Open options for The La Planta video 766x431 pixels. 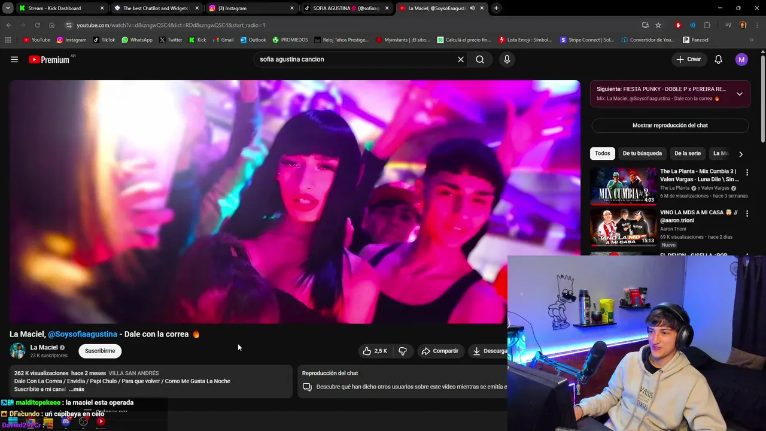click(x=747, y=172)
